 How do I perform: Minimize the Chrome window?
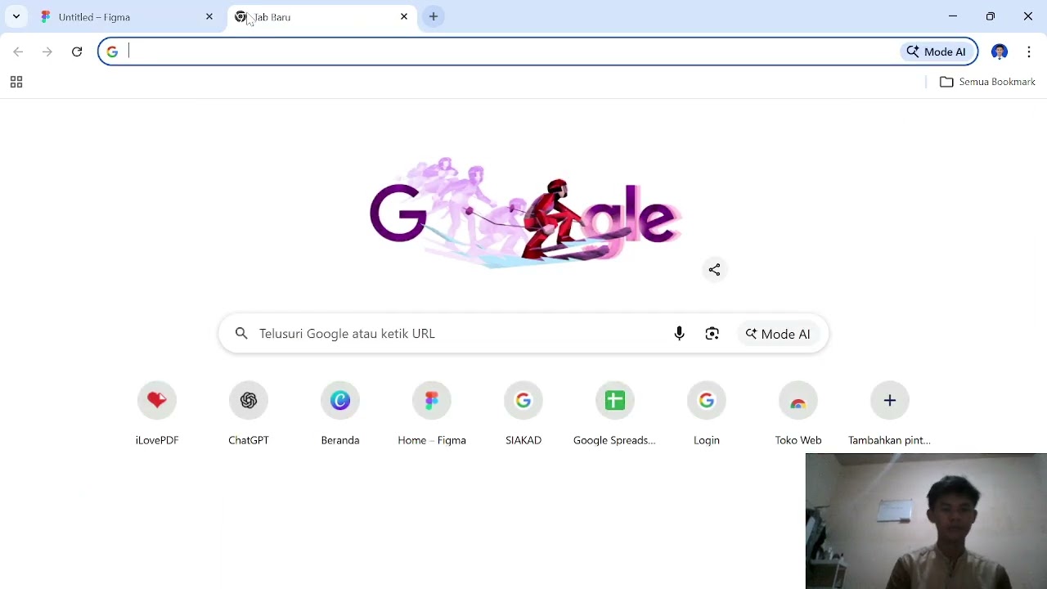click(953, 16)
